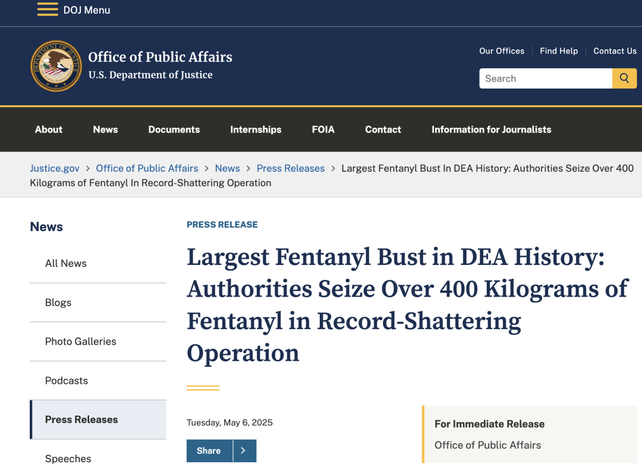
Task: Click Office of Public Affairs in release box
Action: pos(487,445)
